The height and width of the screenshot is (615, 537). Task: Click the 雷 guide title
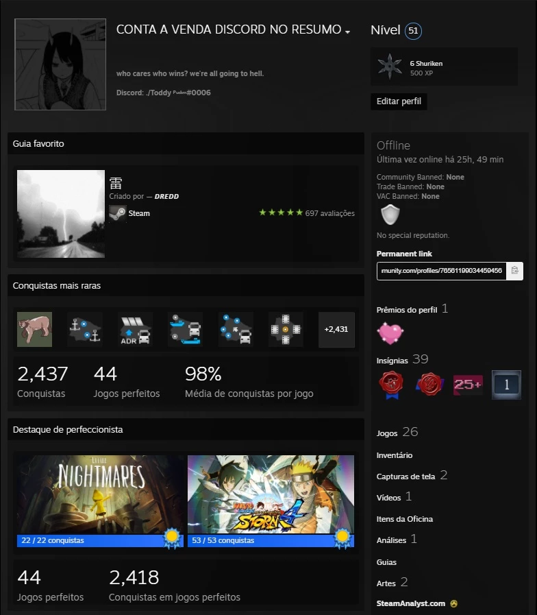[116, 183]
